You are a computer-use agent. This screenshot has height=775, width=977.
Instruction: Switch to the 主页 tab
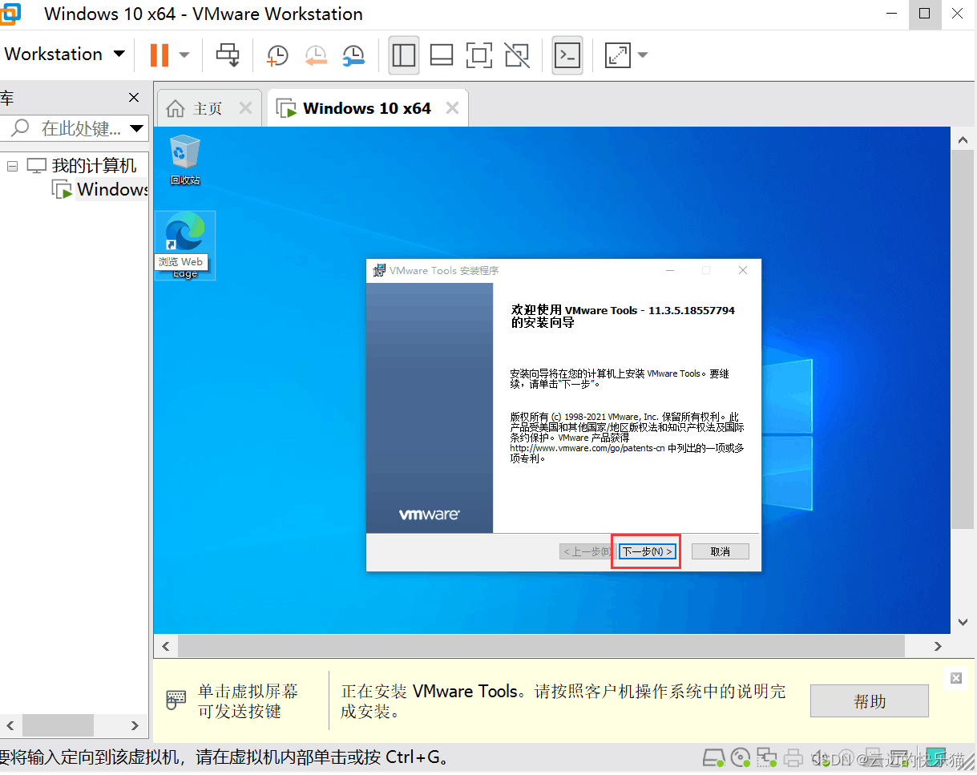point(208,108)
